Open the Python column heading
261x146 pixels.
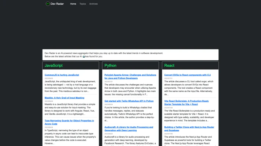(x=110, y=66)
